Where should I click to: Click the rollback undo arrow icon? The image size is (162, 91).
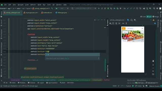click(x=140, y=8)
